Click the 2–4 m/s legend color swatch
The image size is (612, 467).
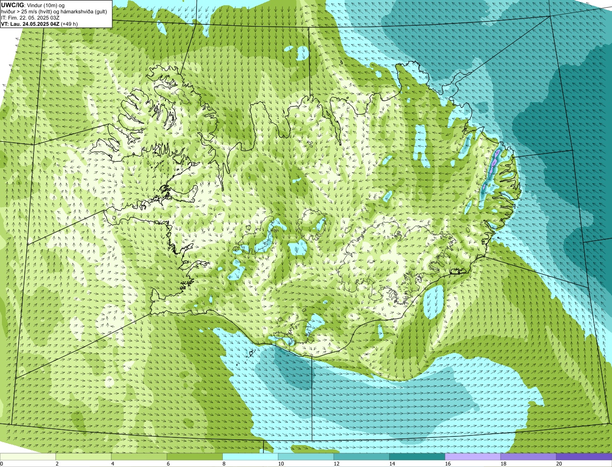pos(84,456)
